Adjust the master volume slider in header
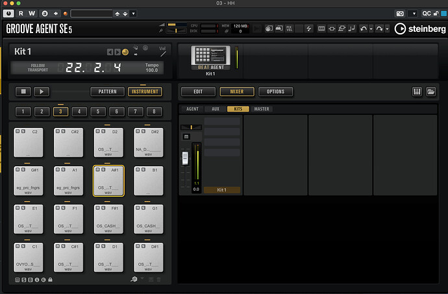 click(177, 25)
